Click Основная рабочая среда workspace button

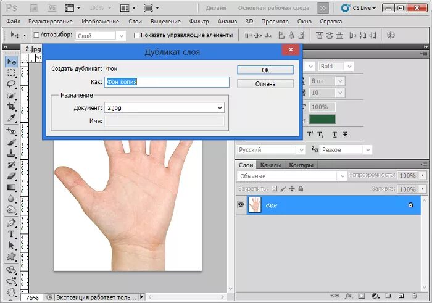point(273,8)
